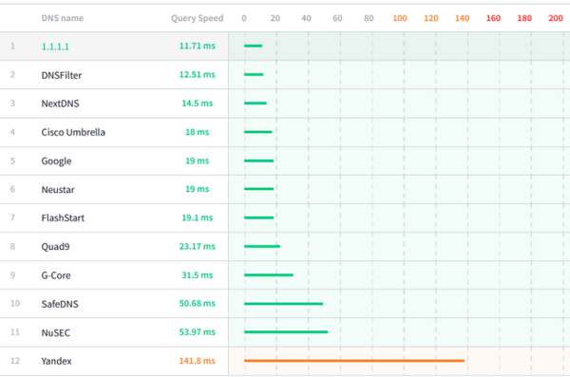Select the Yandex row name

pos(56,361)
